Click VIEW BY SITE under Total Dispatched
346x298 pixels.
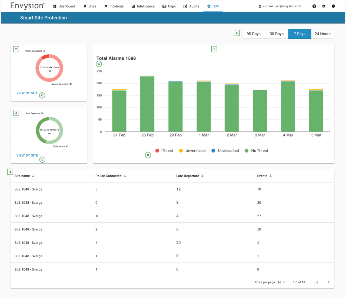(x=27, y=93)
